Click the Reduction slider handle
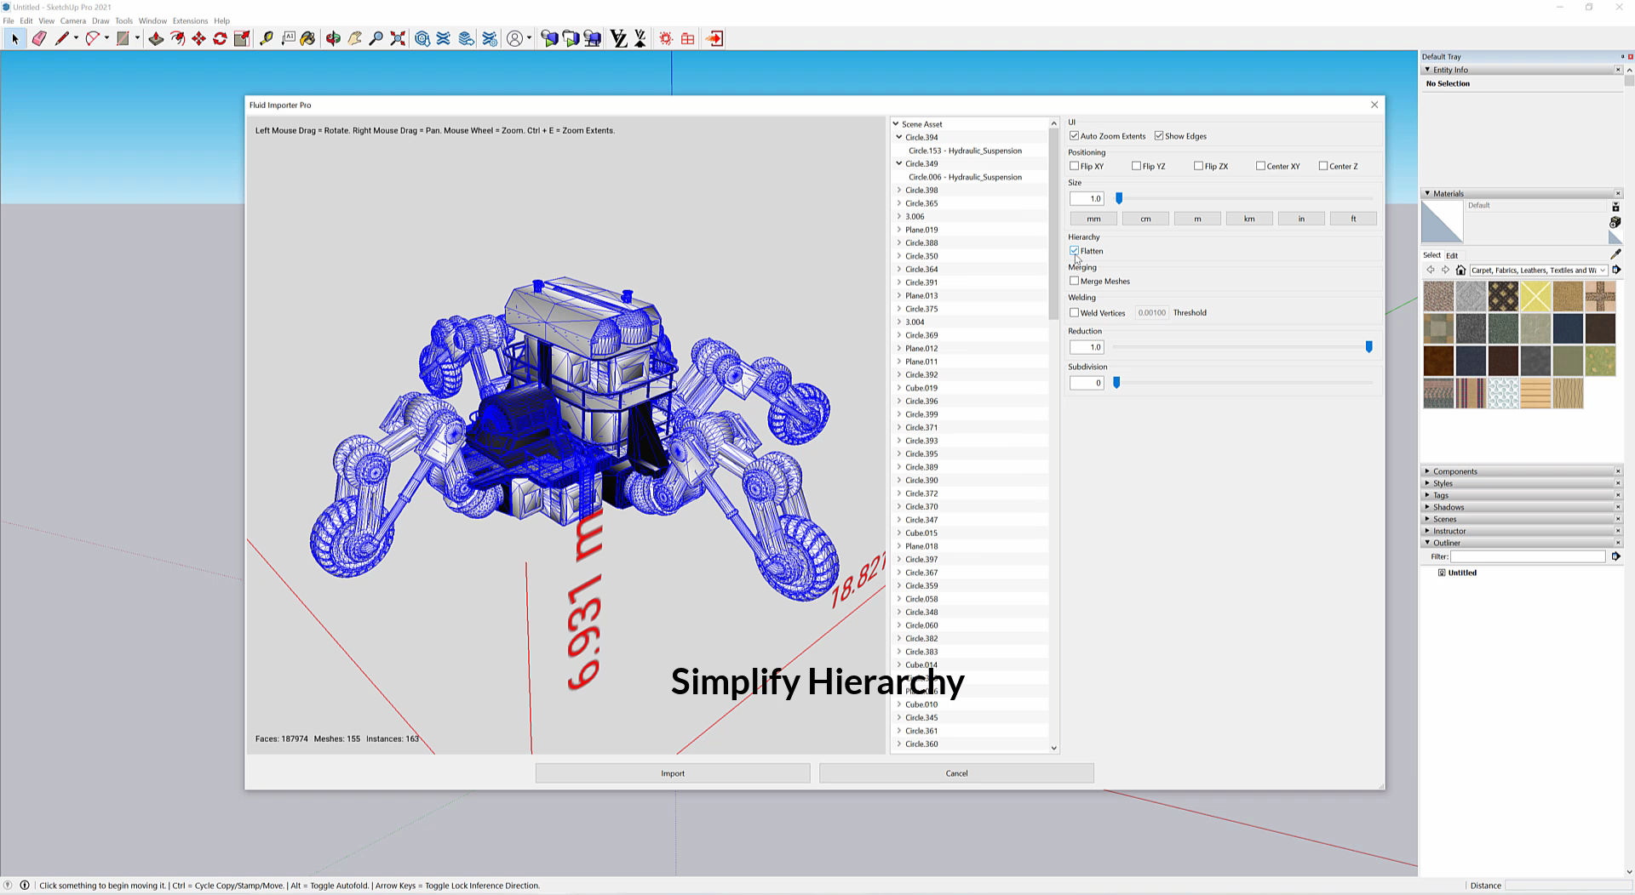Screen dimensions: 1635x895 click(1368, 347)
